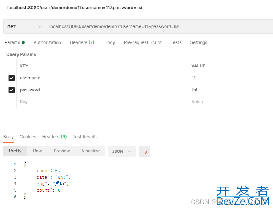273x209 pixels.
Task: Select the Pretty view button
Action: pyautogui.click(x=15, y=151)
